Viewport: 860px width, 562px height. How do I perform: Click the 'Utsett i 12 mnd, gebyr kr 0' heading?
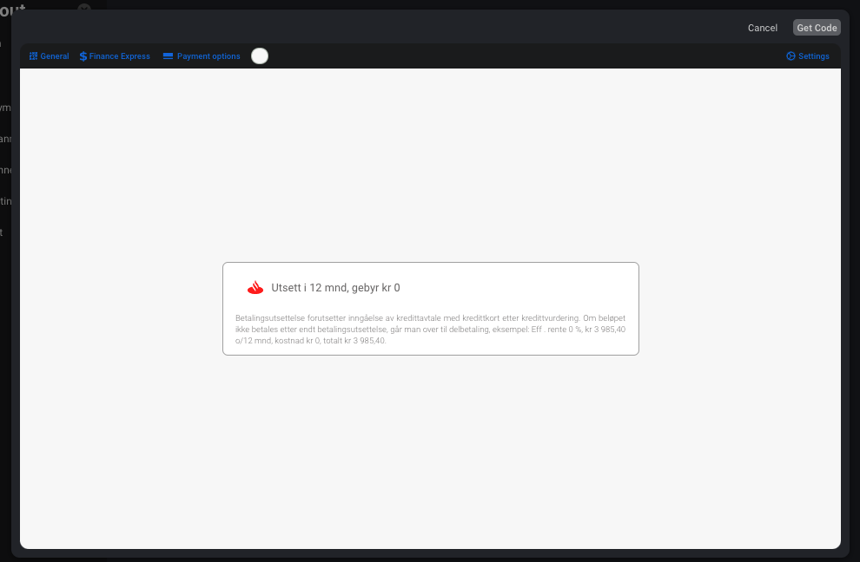tap(335, 288)
